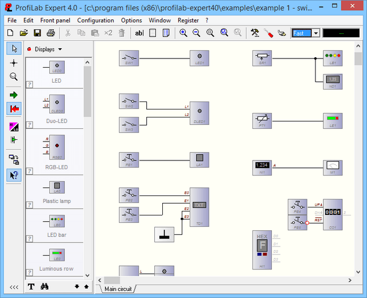The image size is (367, 298).
Task: Select the Plastic lamp component
Action: pos(57,187)
